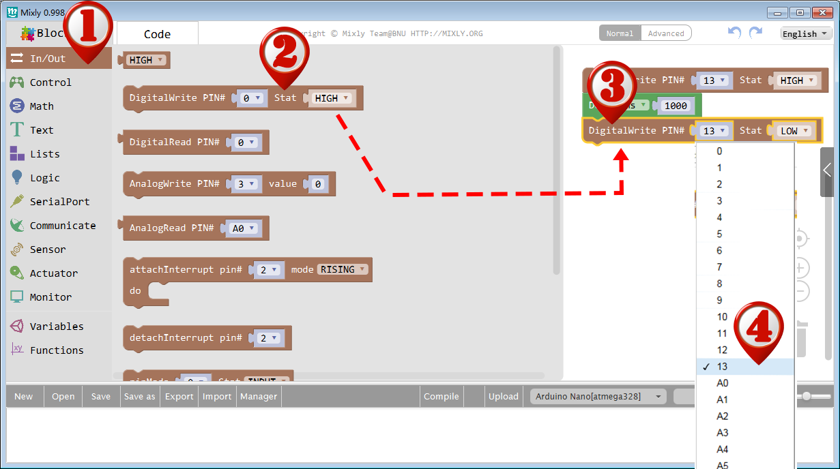
Task: Open the AnalogRead PIN# A0 dropdown
Action: tap(242, 228)
